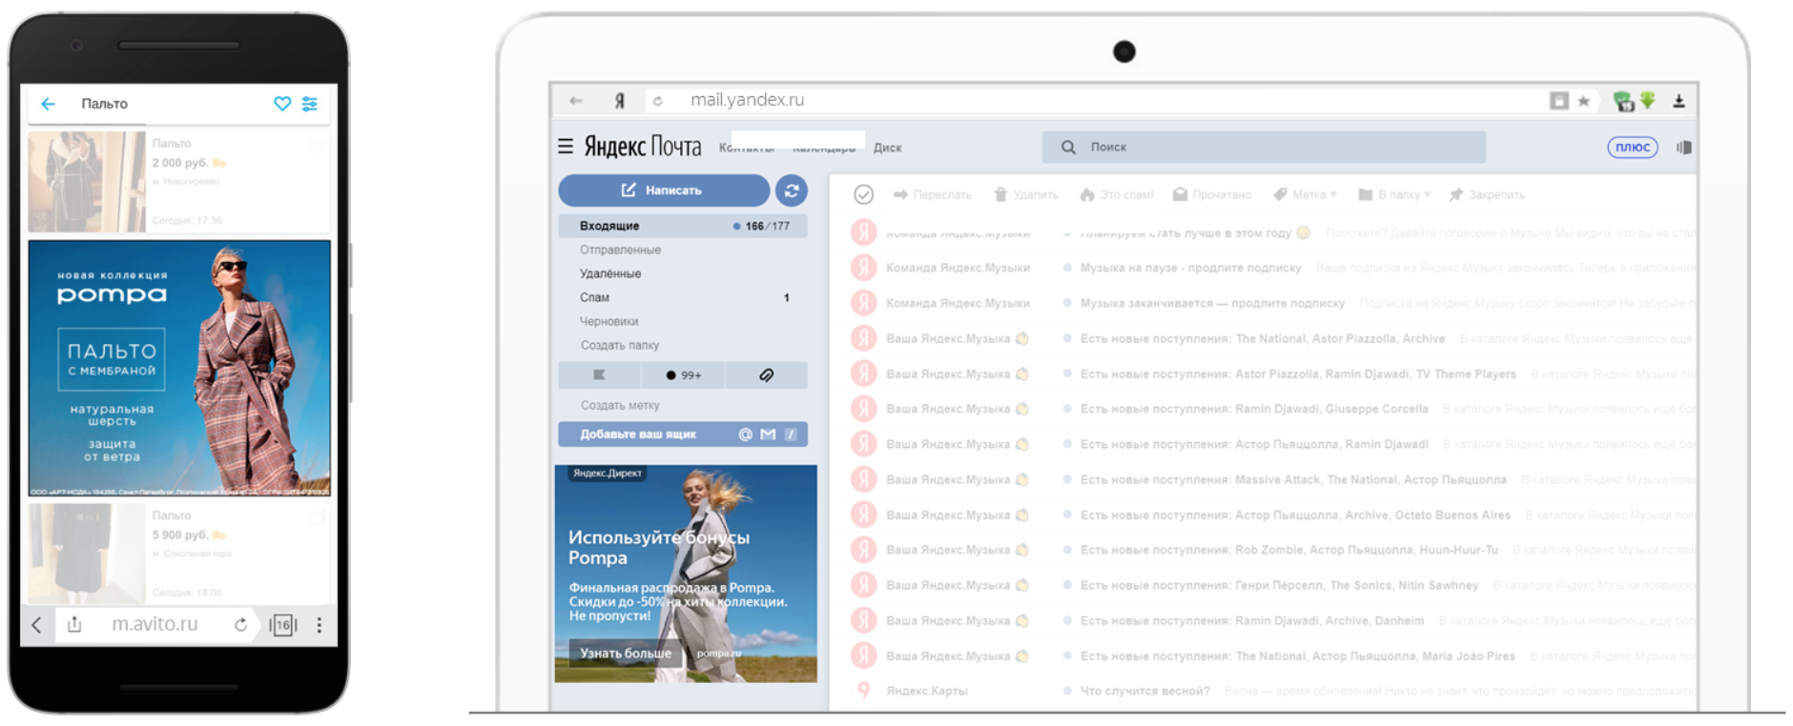This screenshot has height=726, width=1793.
Task: Tap the Пальто listing priced 2 000 руб.
Action: (179, 181)
